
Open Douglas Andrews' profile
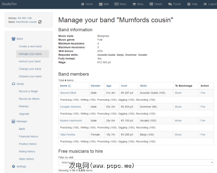(x=70, y=107)
